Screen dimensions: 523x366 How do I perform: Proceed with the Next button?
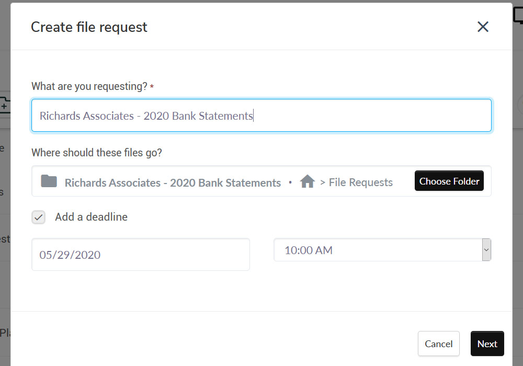(x=487, y=344)
